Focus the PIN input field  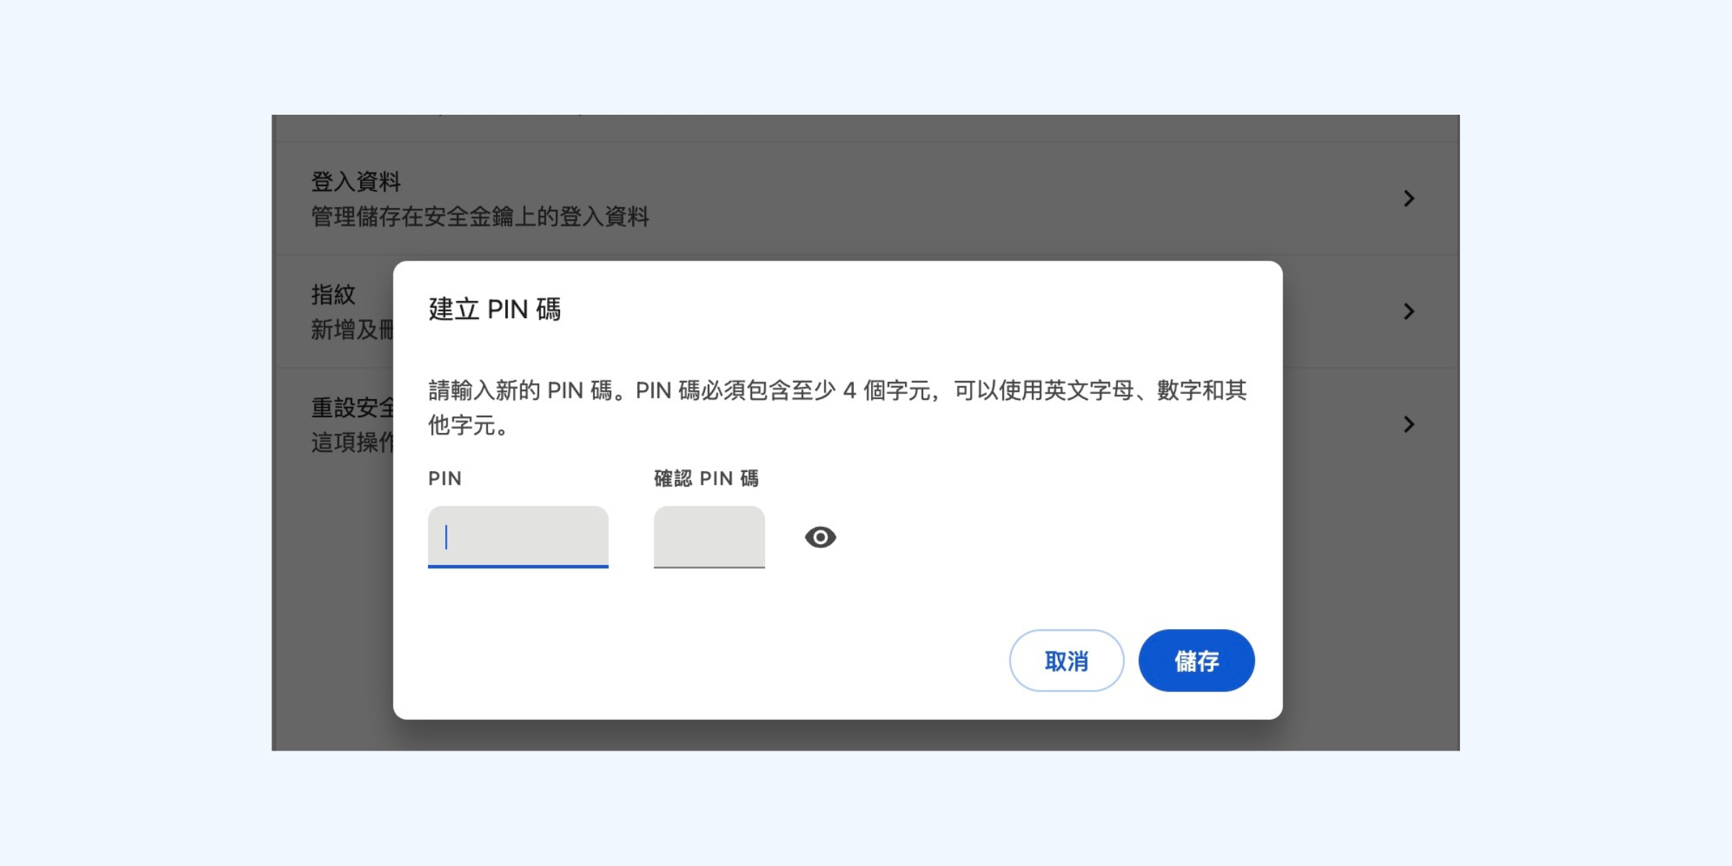pyautogui.click(x=518, y=536)
